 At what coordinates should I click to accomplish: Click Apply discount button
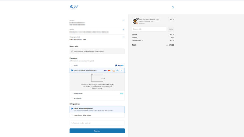point(171,29)
